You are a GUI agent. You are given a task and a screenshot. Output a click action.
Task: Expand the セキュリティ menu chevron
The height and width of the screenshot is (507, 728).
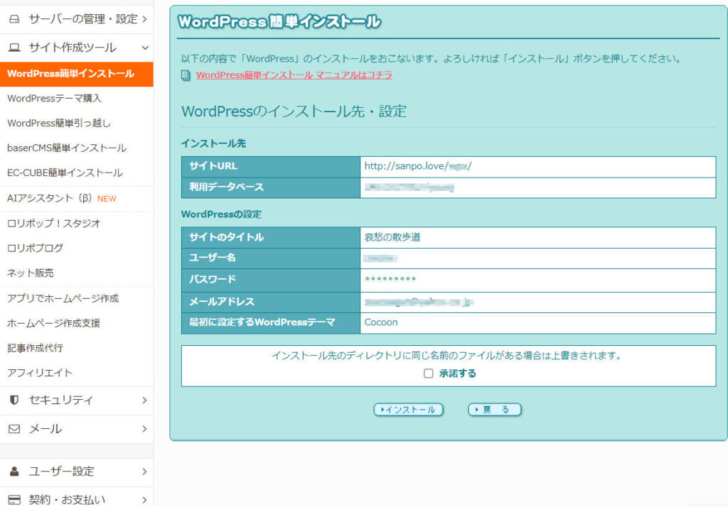tap(144, 400)
